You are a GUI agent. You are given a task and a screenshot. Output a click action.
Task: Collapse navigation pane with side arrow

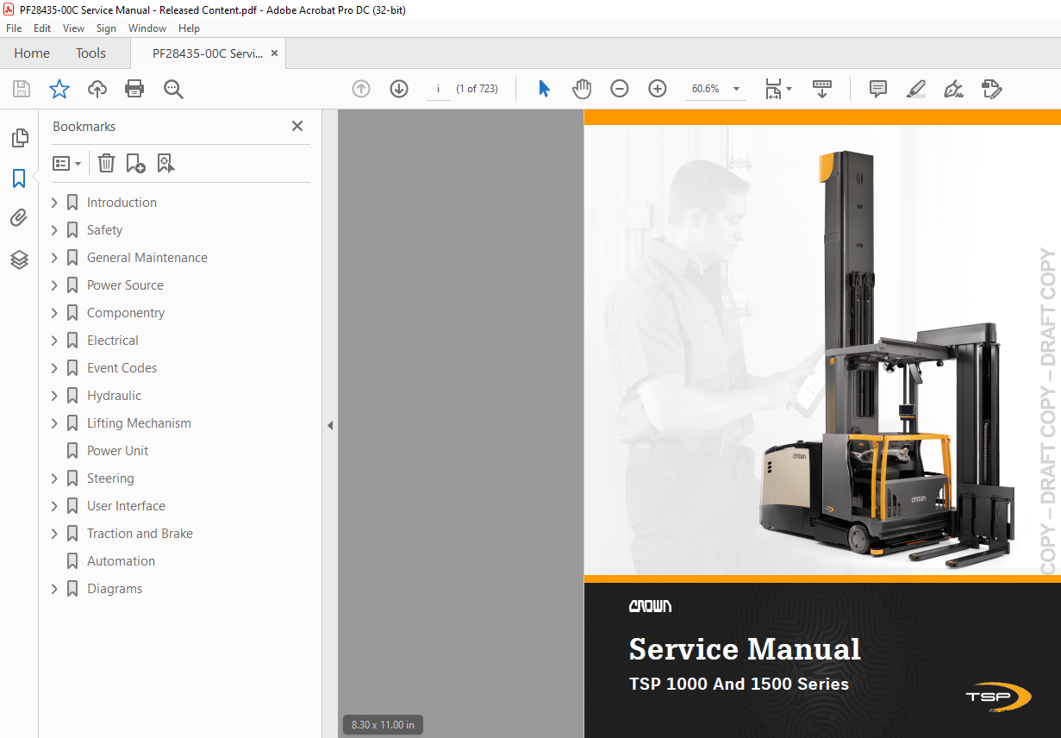[x=329, y=425]
